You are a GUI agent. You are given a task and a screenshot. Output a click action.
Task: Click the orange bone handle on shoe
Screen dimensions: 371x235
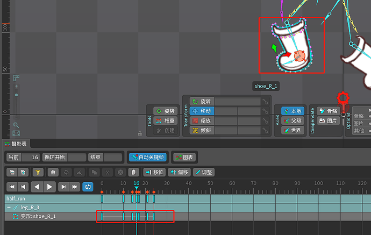point(299,56)
